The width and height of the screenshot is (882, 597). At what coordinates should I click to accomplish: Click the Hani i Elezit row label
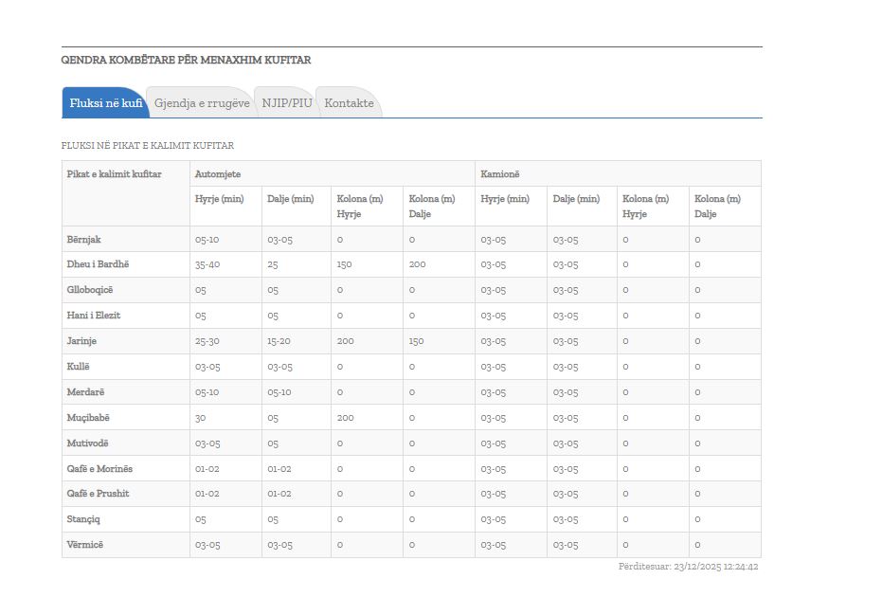[93, 316]
